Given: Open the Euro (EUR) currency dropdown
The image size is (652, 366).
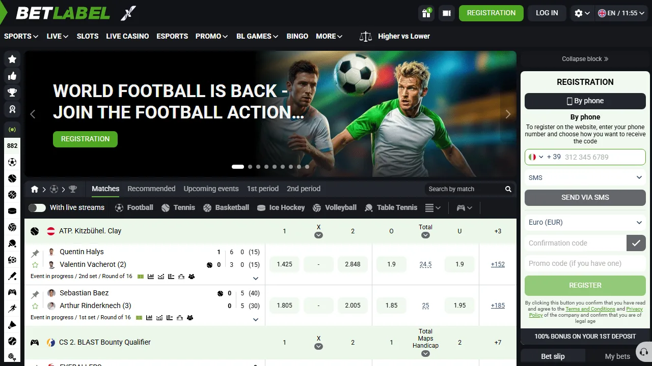Looking at the screenshot, I should (585, 222).
